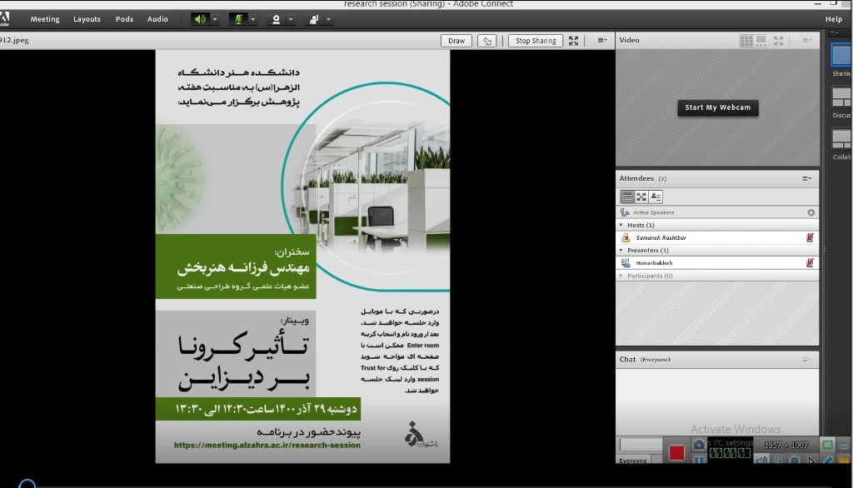Click Samaneh Rashtbar's muted mic icon

click(x=810, y=237)
